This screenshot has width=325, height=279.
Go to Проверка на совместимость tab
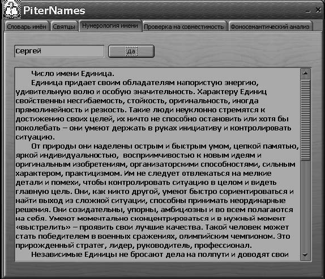[x=184, y=27]
